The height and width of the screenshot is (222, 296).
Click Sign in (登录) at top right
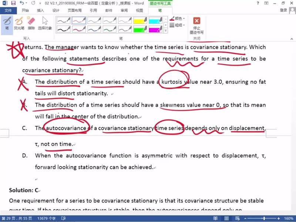[283, 10]
